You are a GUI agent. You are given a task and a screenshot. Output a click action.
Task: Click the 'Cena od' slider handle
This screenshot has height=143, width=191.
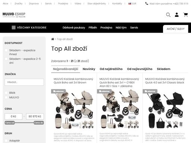coord(10,123)
